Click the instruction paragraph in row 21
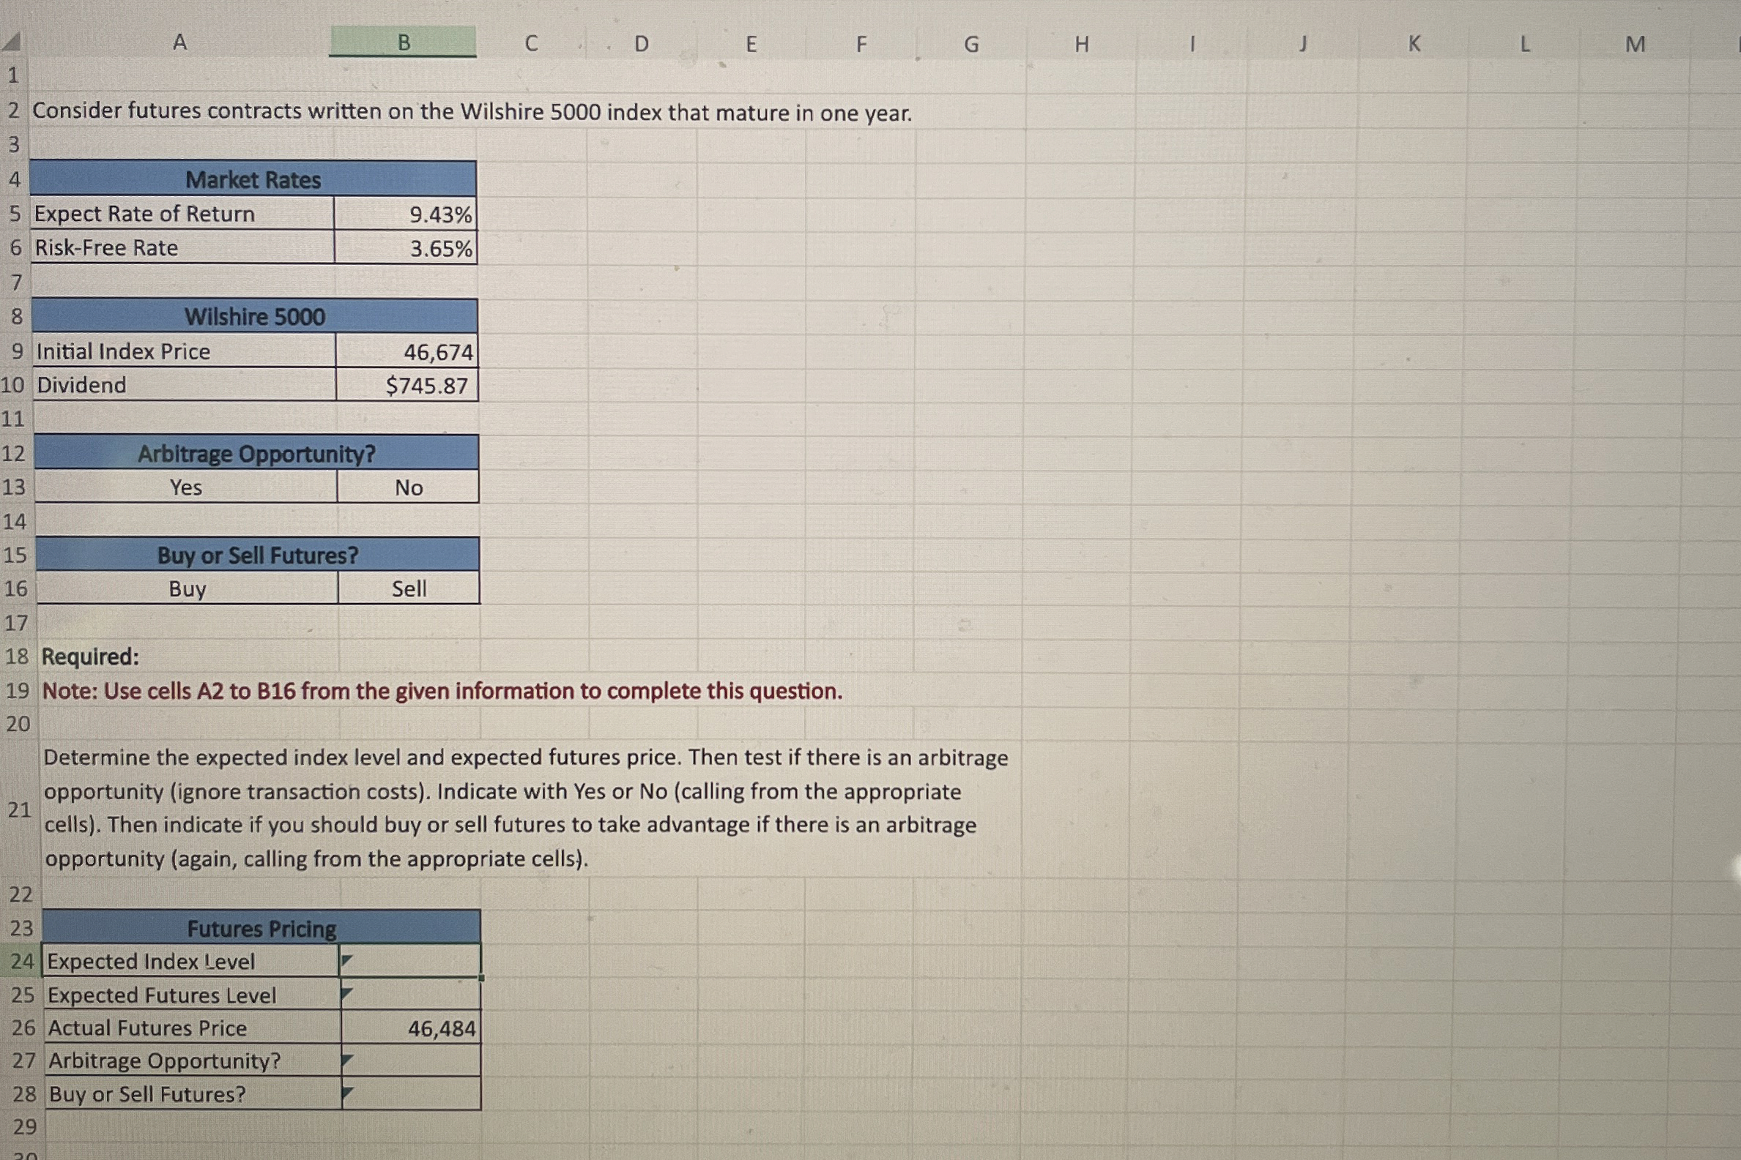 click(527, 808)
